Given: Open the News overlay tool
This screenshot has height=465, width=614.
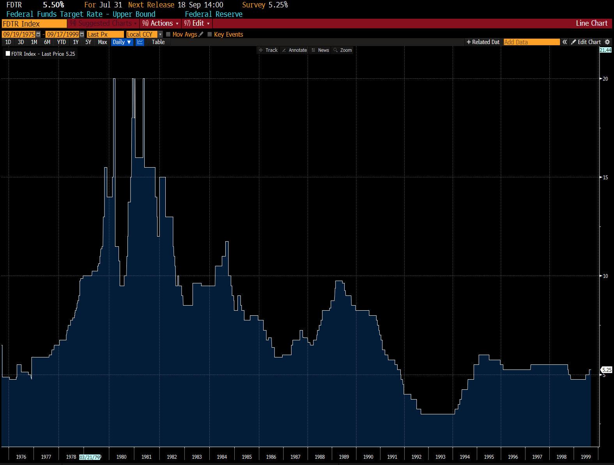Looking at the screenshot, I should click(320, 50).
